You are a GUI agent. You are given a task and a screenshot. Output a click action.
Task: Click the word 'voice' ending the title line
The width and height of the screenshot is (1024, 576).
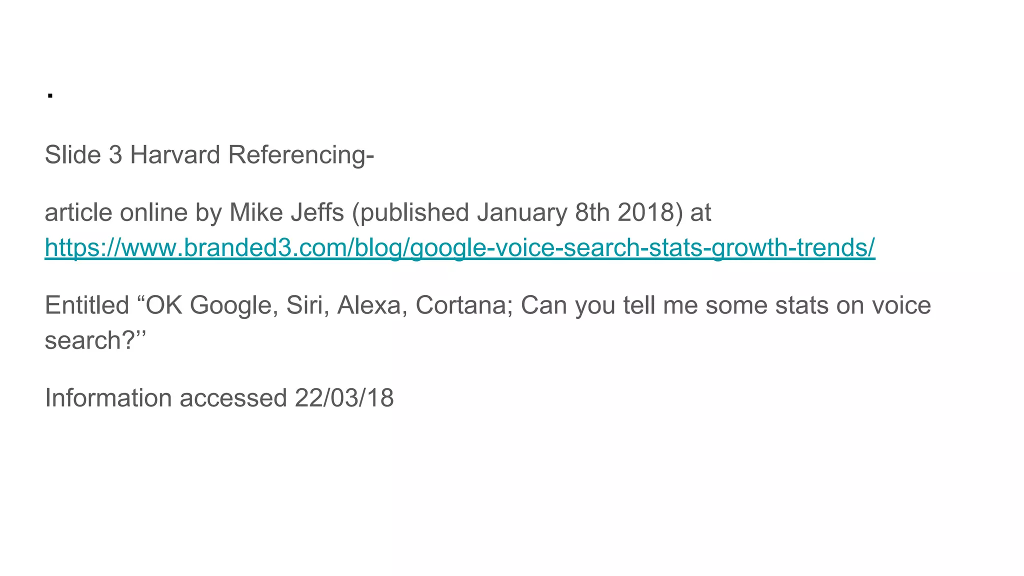[x=901, y=305]
